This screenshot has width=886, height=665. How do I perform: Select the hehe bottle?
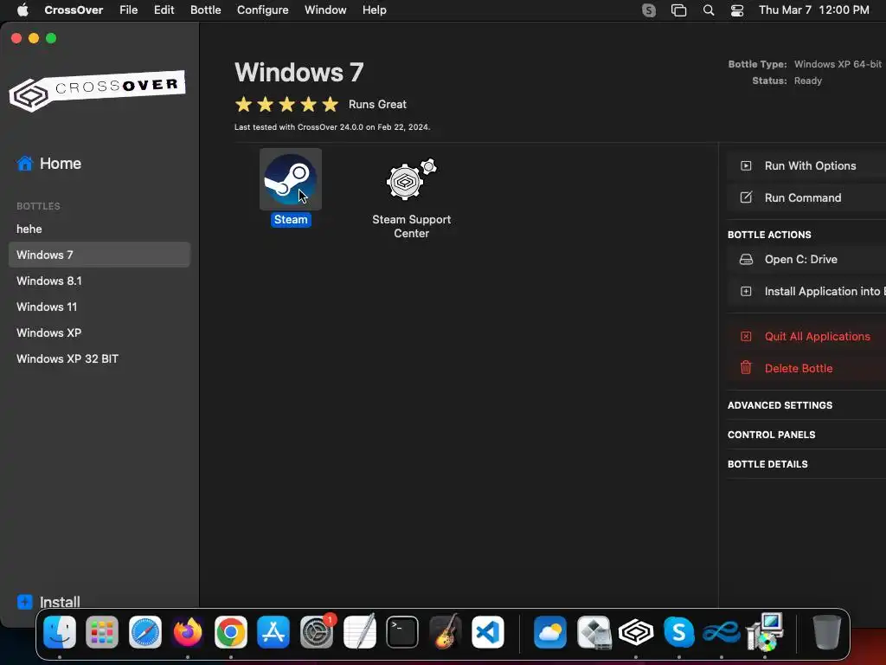pyautogui.click(x=100, y=229)
